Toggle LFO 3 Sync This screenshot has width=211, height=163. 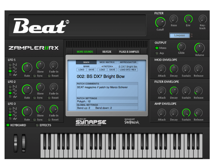[35, 120]
